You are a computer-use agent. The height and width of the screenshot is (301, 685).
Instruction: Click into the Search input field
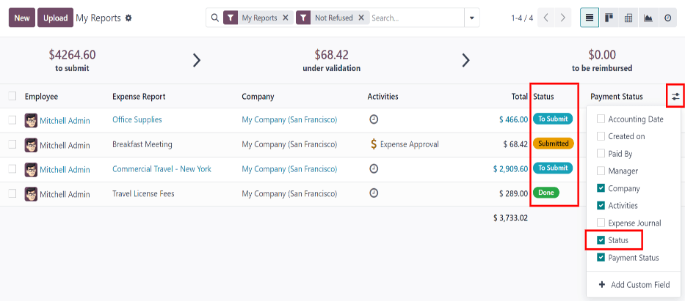pyautogui.click(x=415, y=18)
